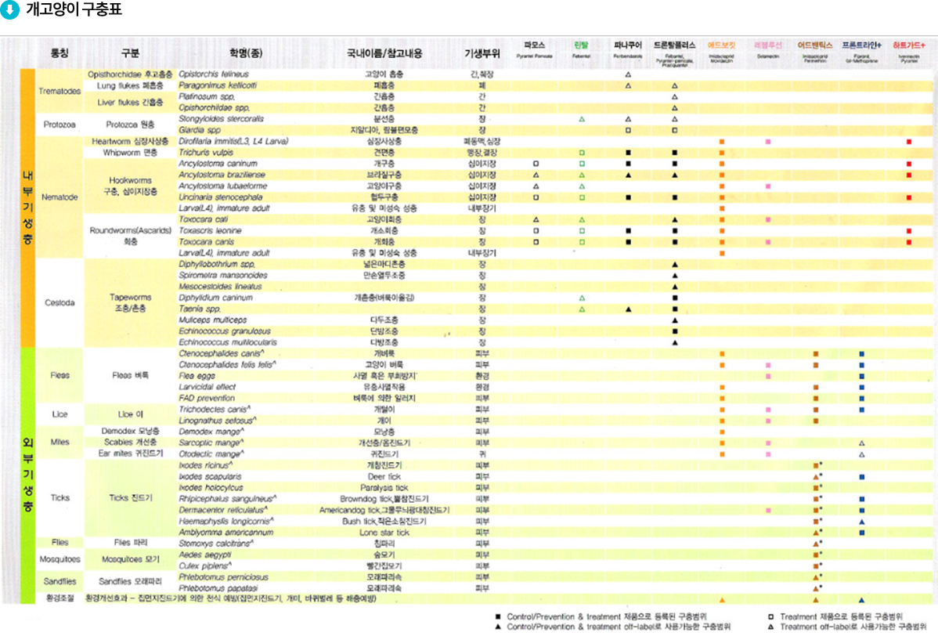Click orange triangle in 환경조절 애드보킷 cell
938x636 pixels.
click(721, 598)
